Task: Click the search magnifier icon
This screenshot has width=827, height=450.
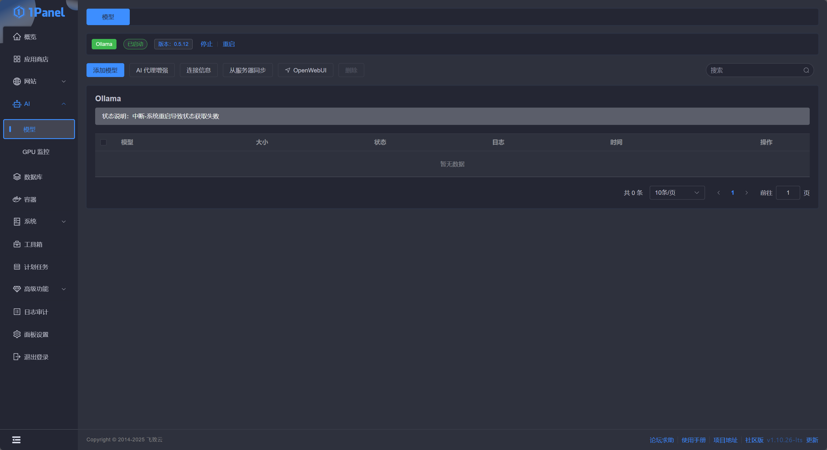Action: [x=806, y=70]
